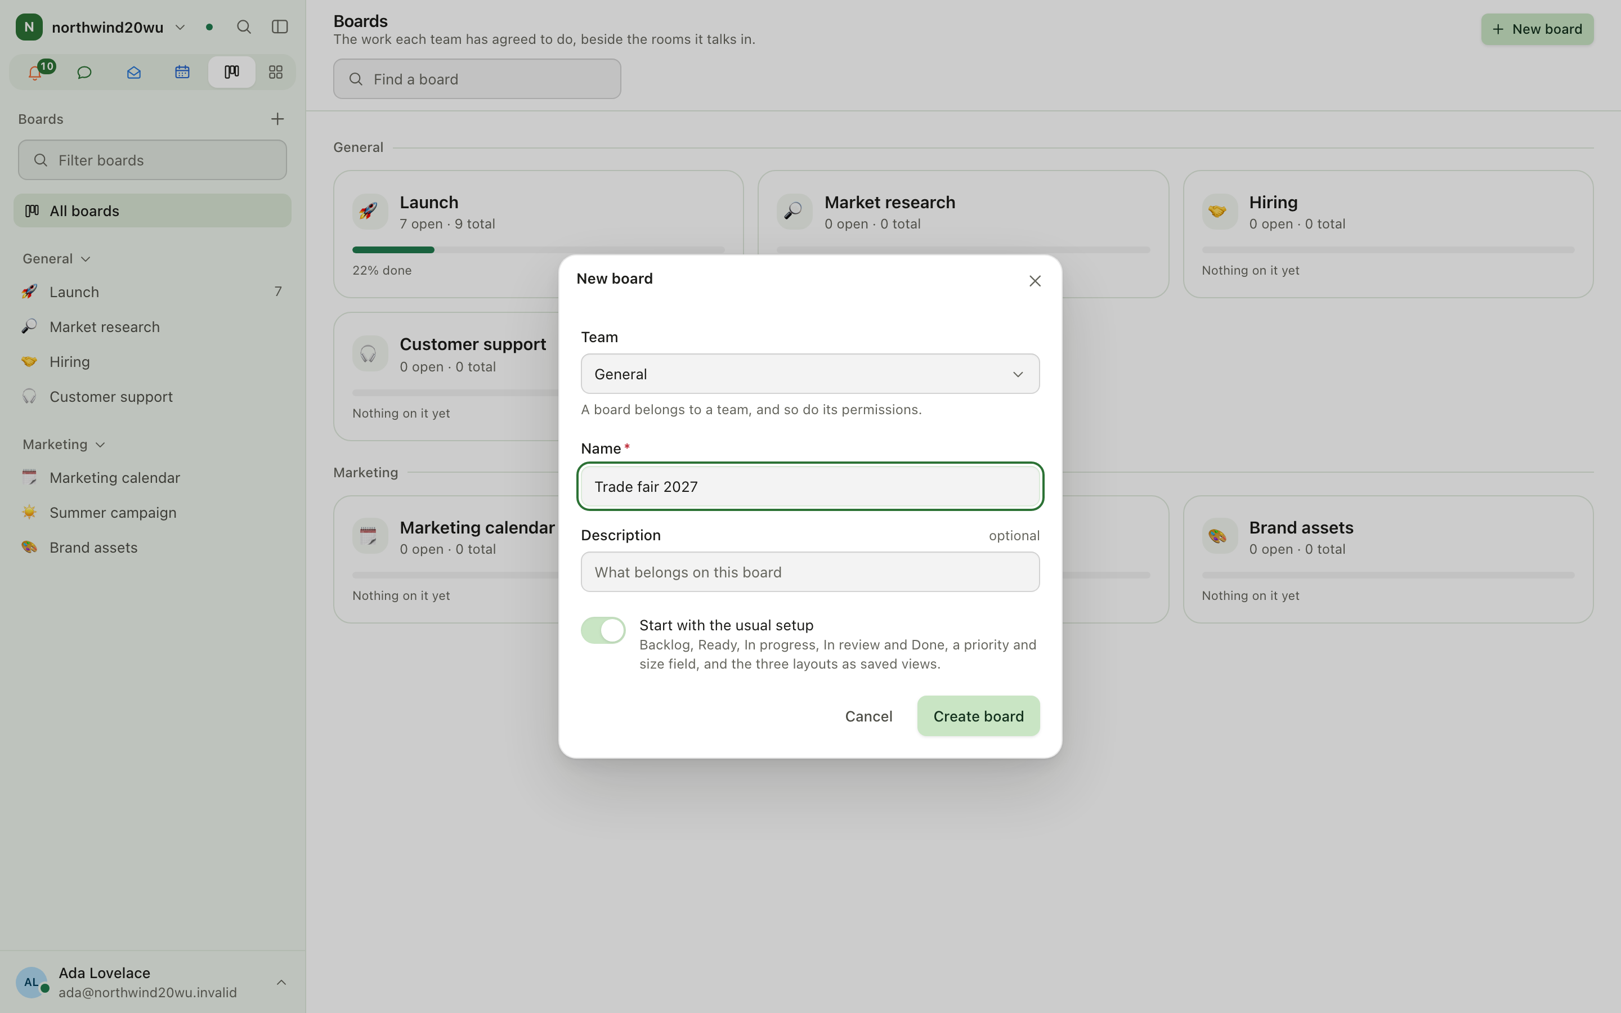The image size is (1621, 1013).
Task: Open Hiring in sidebar list
Action: coord(152,362)
